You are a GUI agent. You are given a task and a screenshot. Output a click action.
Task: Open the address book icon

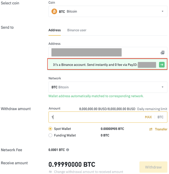tap(162, 53)
